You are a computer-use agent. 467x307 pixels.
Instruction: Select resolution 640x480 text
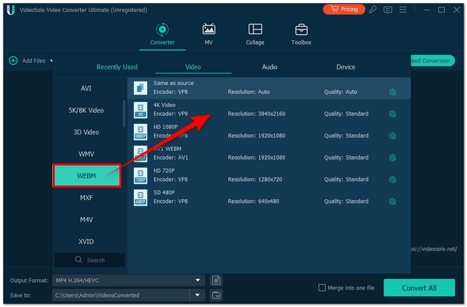(268, 201)
